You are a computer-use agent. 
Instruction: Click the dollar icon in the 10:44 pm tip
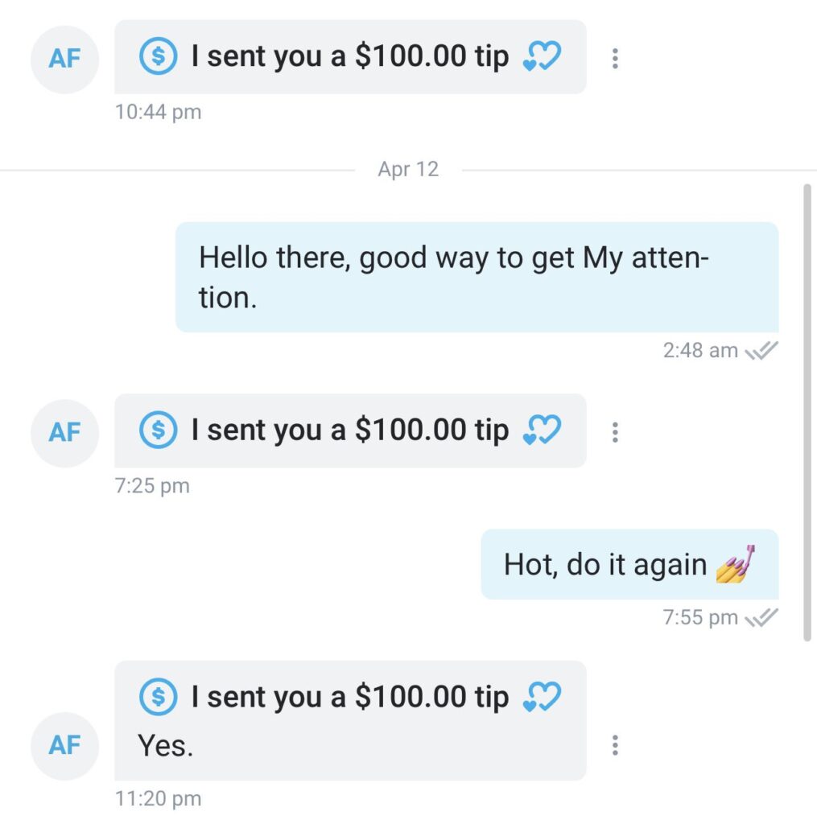click(x=158, y=57)
